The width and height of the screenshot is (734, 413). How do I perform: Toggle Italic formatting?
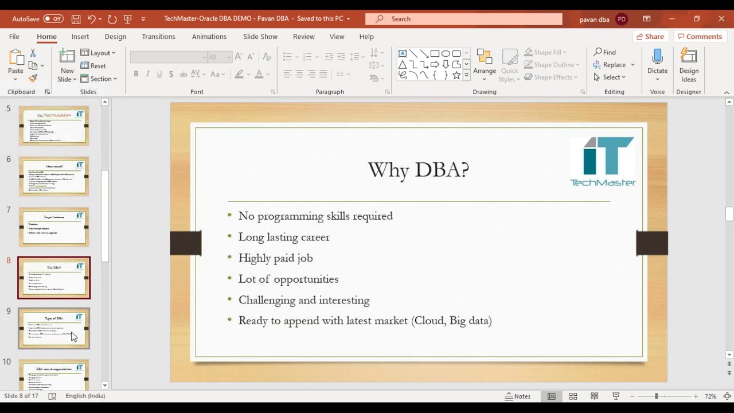pyautogui.click(x=147, y=74)
